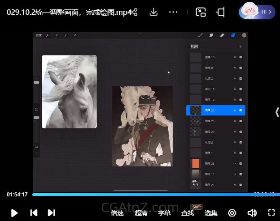
Task: Open the three-dot more options menu
Action: (173, 12)
